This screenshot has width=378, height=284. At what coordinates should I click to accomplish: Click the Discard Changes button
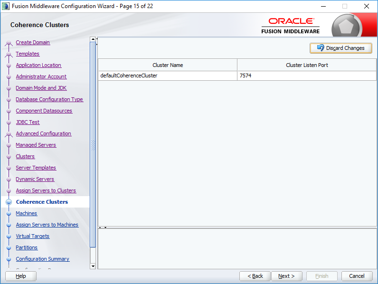(x=340, y=48)
